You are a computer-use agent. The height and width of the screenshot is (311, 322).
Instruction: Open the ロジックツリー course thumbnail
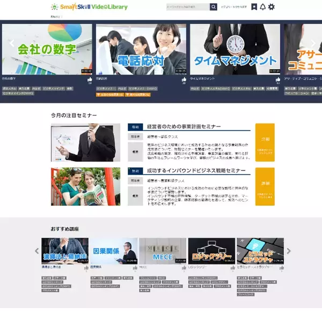(x=211, y=251)
